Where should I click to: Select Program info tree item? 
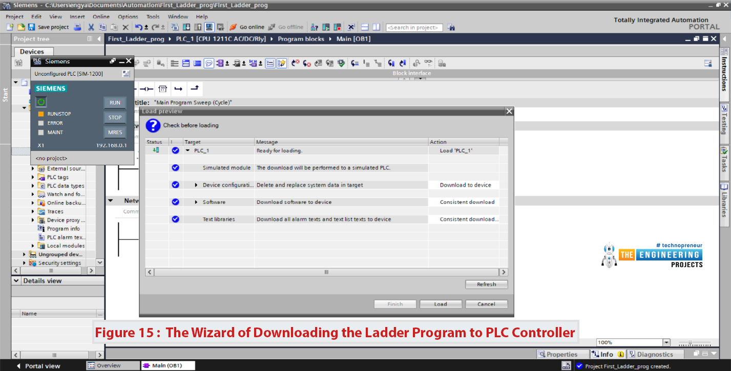63,229
